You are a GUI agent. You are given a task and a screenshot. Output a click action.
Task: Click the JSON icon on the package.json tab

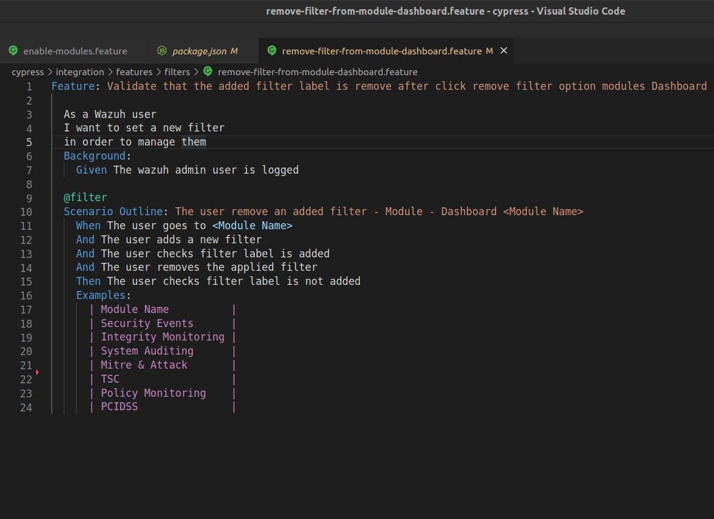162,51
